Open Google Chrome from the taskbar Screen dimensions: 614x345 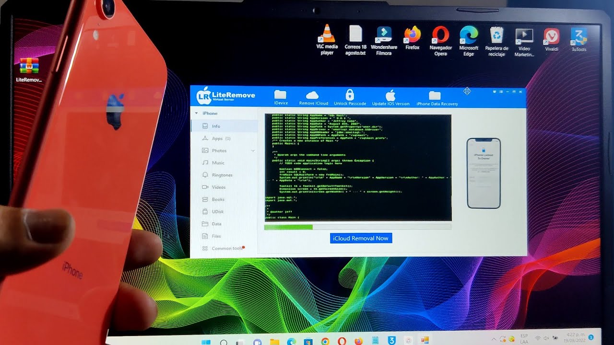pos(325,342)
